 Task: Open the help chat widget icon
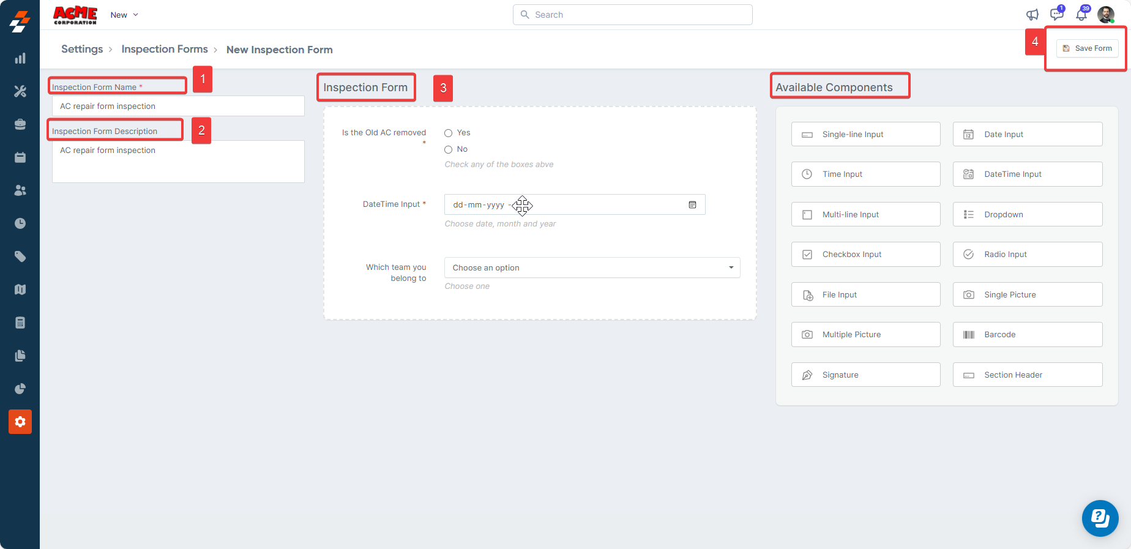[1100, 518]
